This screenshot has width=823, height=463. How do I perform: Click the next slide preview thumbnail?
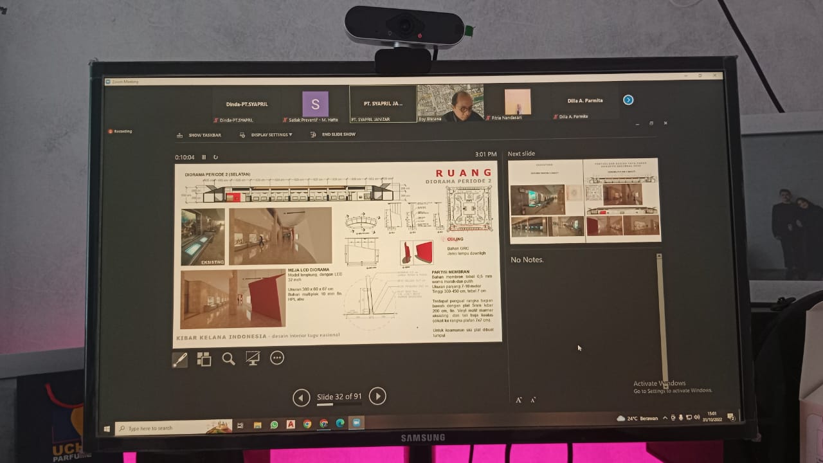tap(584, 201)
